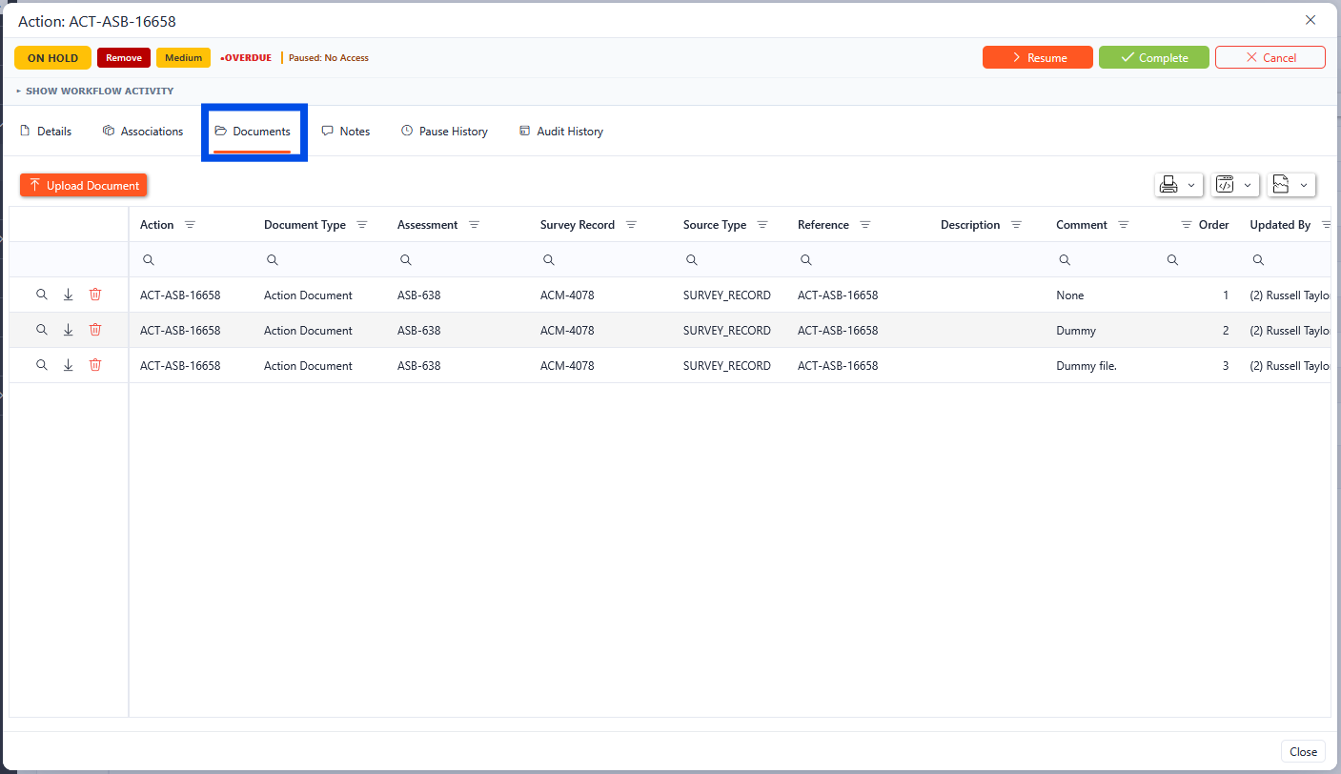This screenshot has height=774, width=1341.
Task: Switch to the Pause History tab
Action: (x=444, y=132)
